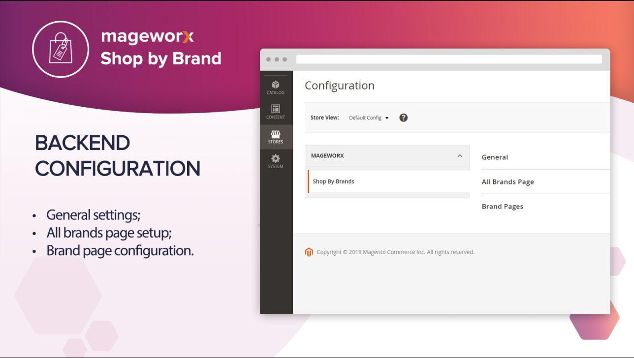Collapse the MAGEWORX section chevron
The height and width of the screenshot is (358, 634).
pyautogui.click(x=460, y=156)
